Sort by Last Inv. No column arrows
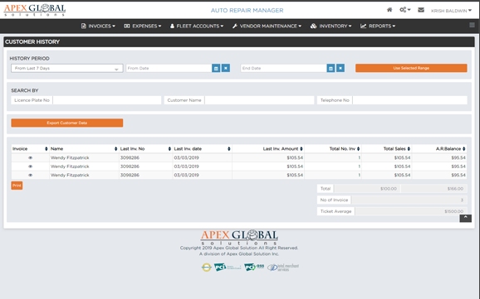 [169, 149]
